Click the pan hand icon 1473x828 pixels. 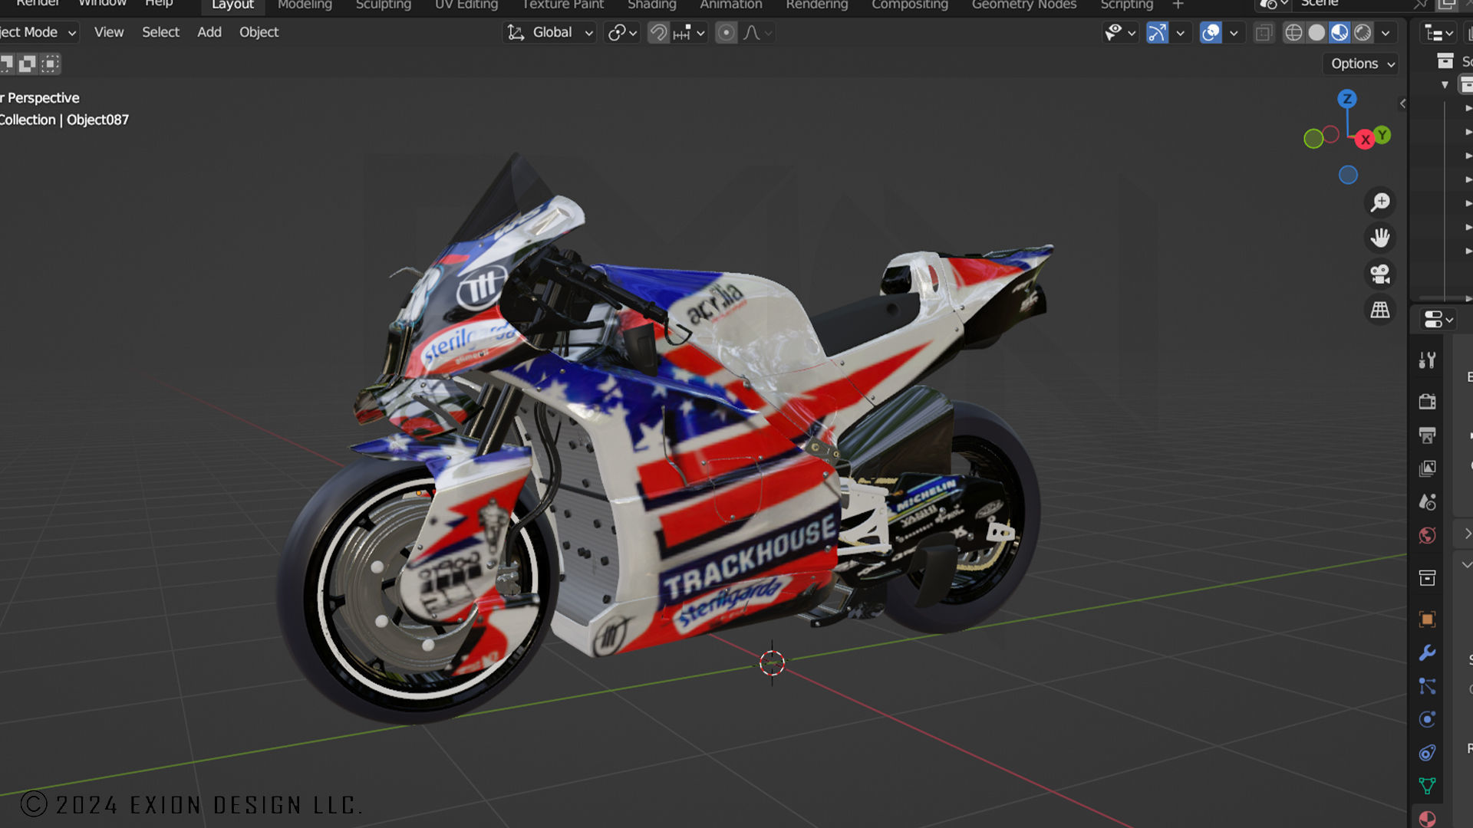point(1380,238)
